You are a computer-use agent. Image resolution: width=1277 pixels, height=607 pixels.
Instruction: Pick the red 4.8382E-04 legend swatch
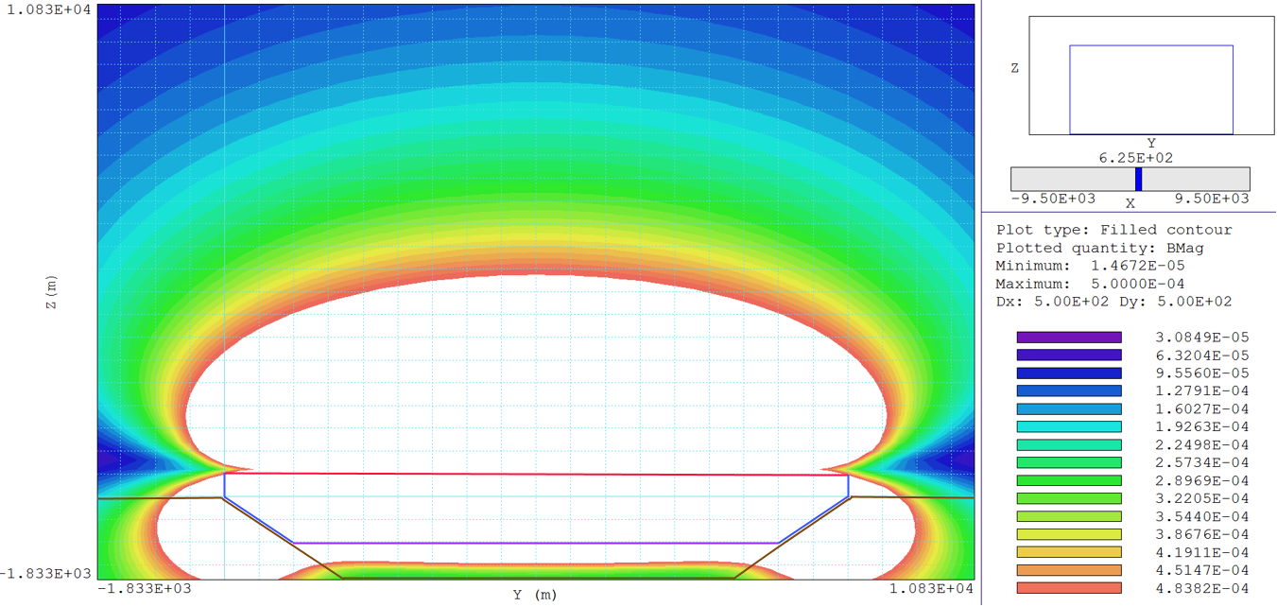point(1069,589)
